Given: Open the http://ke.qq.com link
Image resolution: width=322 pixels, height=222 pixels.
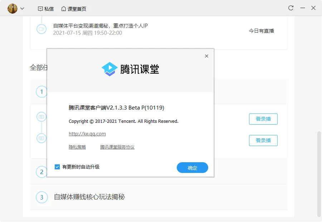Looking at the screenshot, I should coord(87,134).
